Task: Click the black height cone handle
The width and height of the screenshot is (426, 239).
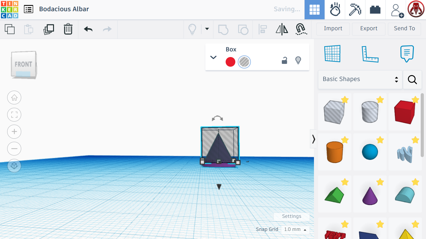Action: pyautogui.click(x=219, y=187)
